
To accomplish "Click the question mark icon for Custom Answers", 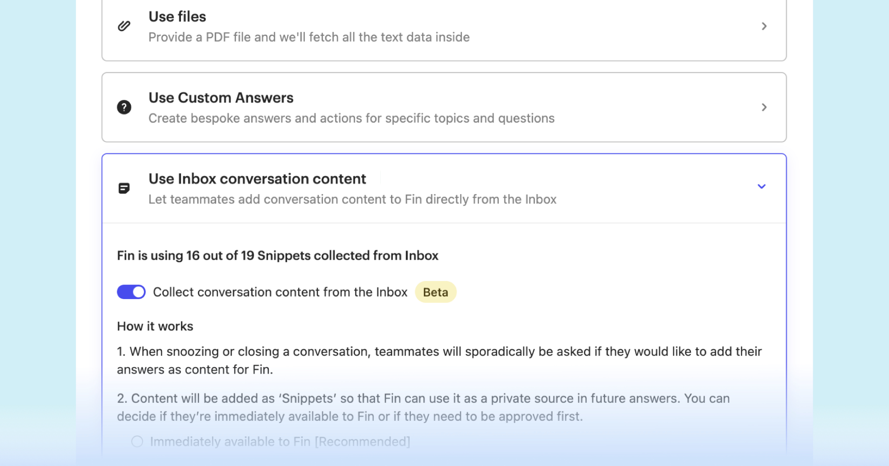I will point(124,107).
